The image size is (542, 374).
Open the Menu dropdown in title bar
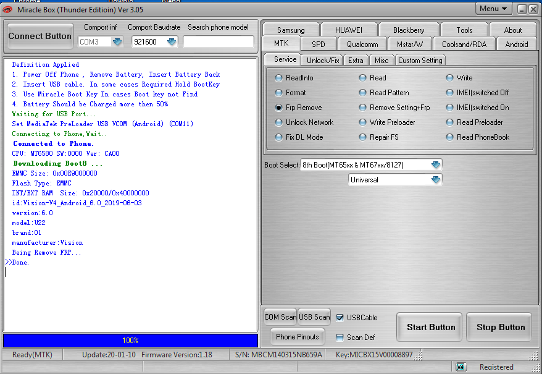[x=493, y=9]
